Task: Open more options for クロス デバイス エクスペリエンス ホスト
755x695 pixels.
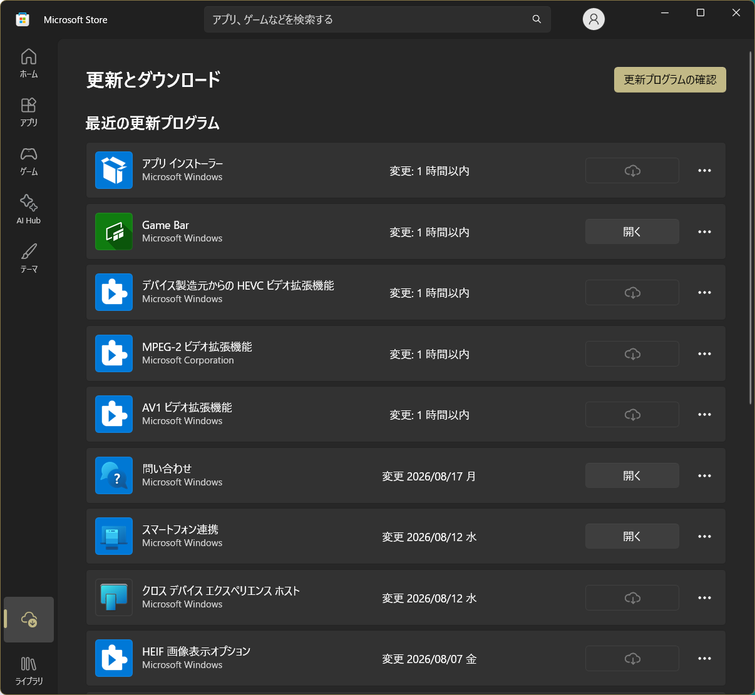Action: 704,597
